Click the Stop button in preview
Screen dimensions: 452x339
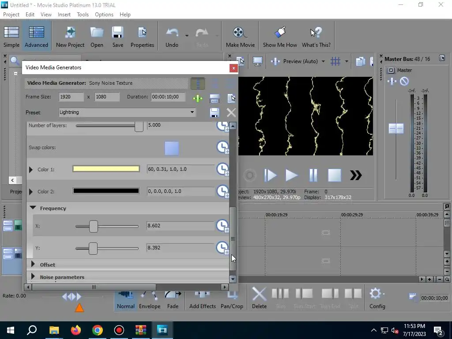tap(335, 175)
